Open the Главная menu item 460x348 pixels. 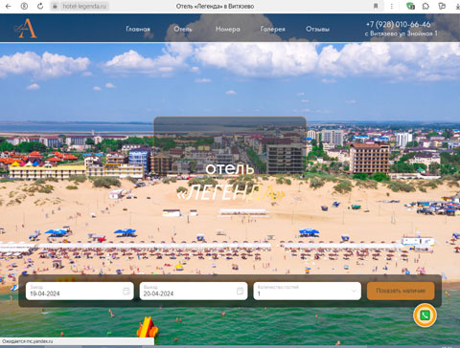click(x=138, y=29)
